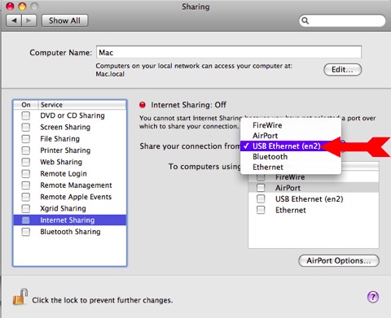
Task: Check Ethernet in To computers using list
Action: tap(261, 210)
